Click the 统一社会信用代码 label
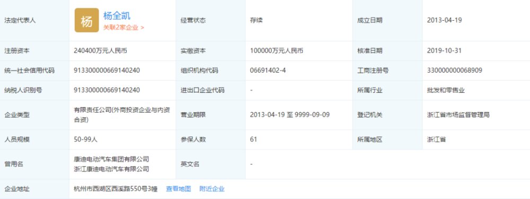530x199 pixels. (29, 71)
